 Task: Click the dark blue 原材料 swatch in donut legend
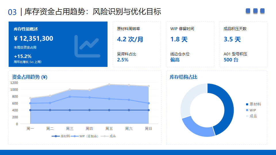click(x=247, y=104)
